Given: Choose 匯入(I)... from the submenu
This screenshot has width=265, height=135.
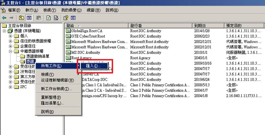Looking at the screenshot, I should [x=94, y=66].
